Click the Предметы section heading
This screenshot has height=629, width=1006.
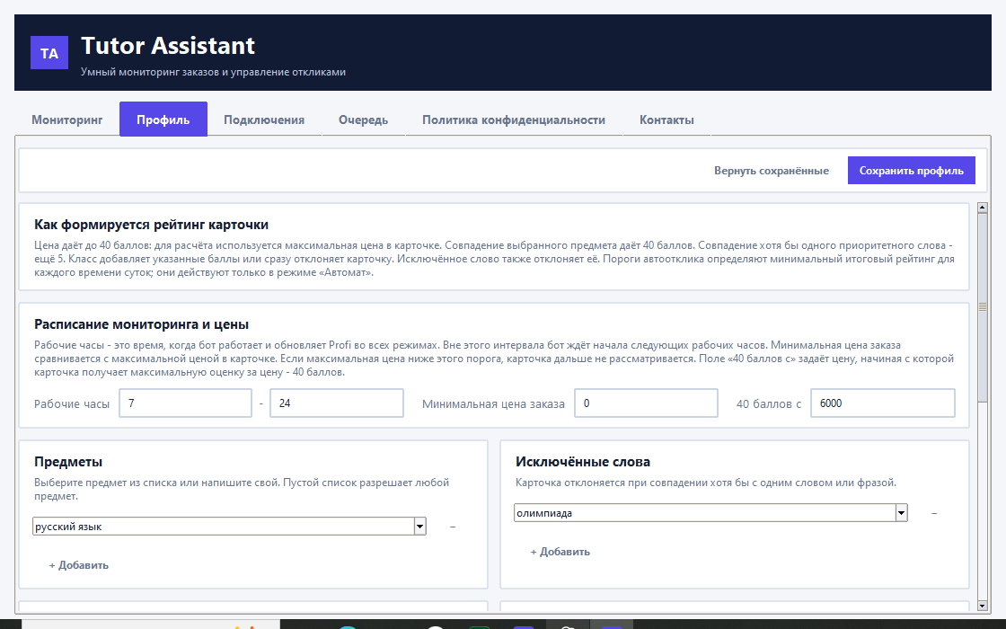click(x=68, y=462)
